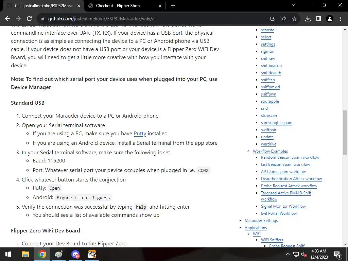Open List Beacon Spam workflow link
This screenshot has height=261, width=348.
pyautogui.click(x=285, y=164)
